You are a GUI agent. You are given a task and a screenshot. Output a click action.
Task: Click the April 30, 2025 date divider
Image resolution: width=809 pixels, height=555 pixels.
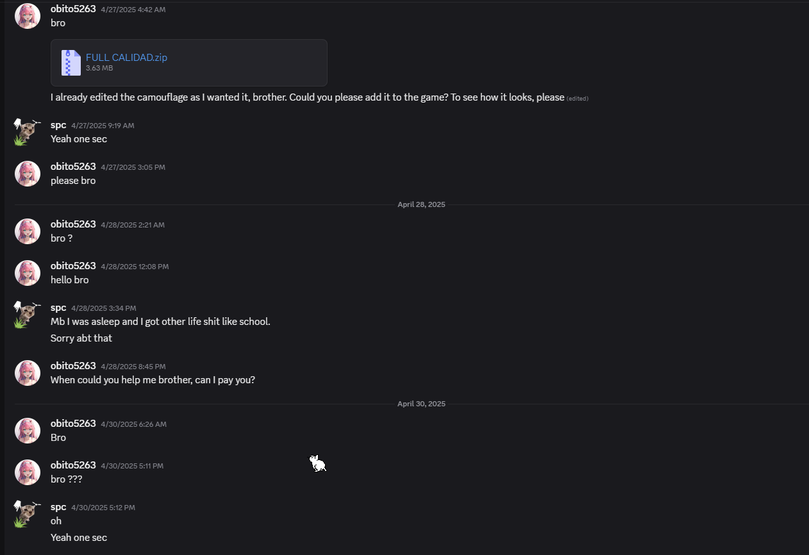pyautogui.click(x=421, y=404)
